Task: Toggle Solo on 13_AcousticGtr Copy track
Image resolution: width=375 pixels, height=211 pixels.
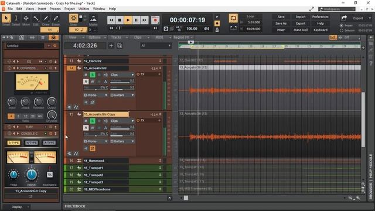Action: [93, 121]
